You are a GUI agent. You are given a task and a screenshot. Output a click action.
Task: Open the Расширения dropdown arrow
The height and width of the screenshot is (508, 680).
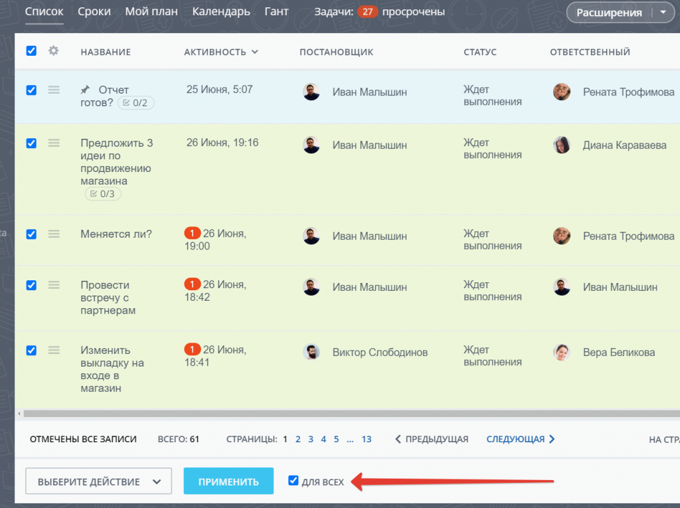[x=663, y=12]
